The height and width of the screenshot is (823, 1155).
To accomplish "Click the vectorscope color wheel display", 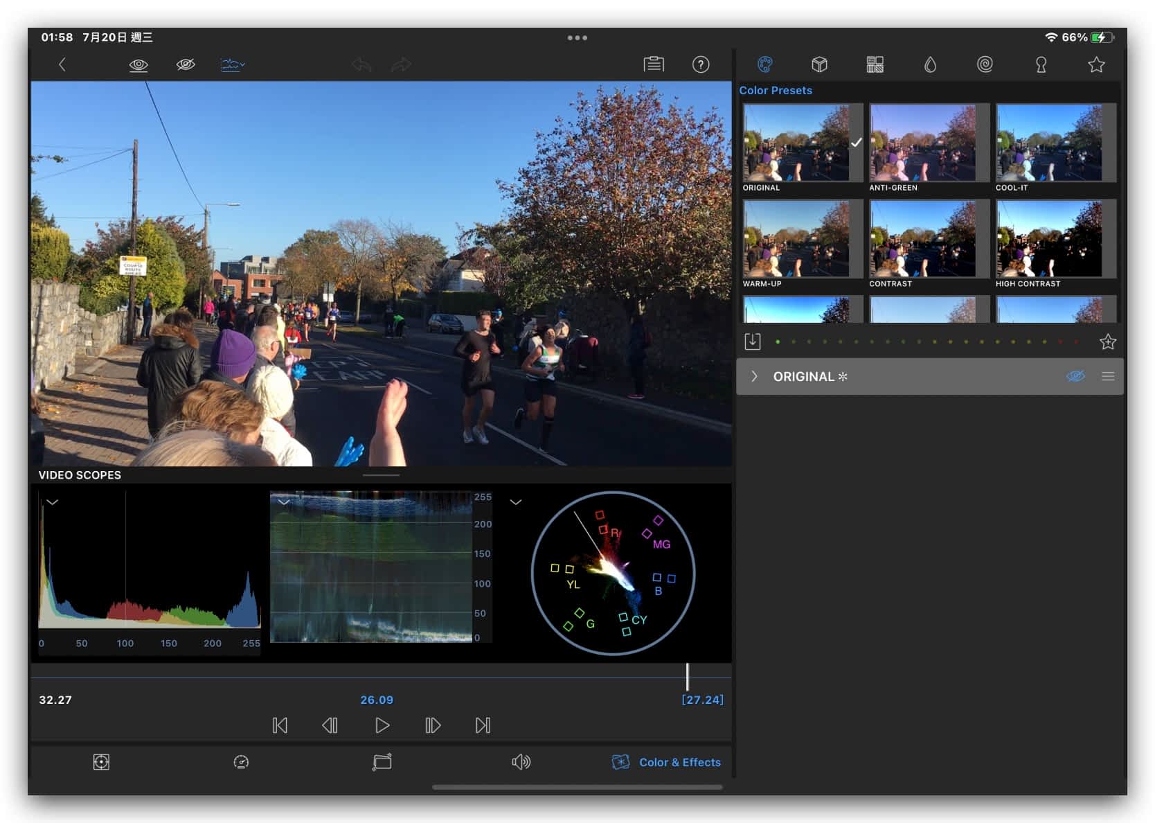I will pos(613,573).
